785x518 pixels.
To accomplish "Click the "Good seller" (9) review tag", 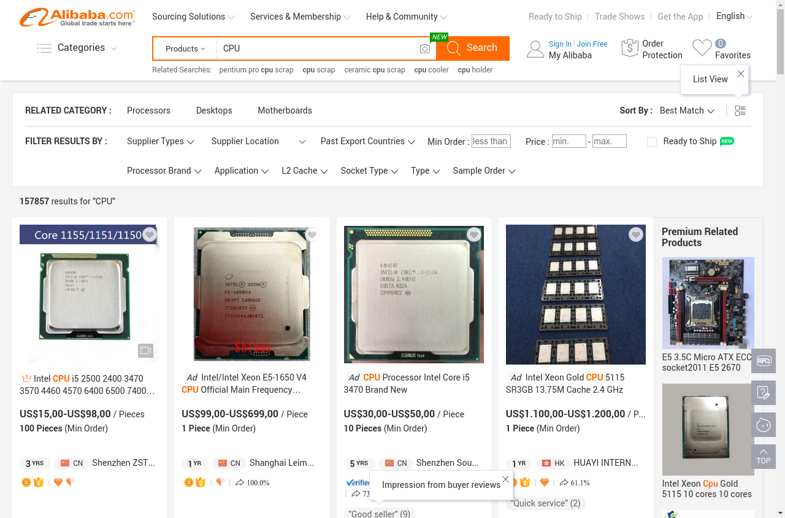I will (x=380, y=514).
